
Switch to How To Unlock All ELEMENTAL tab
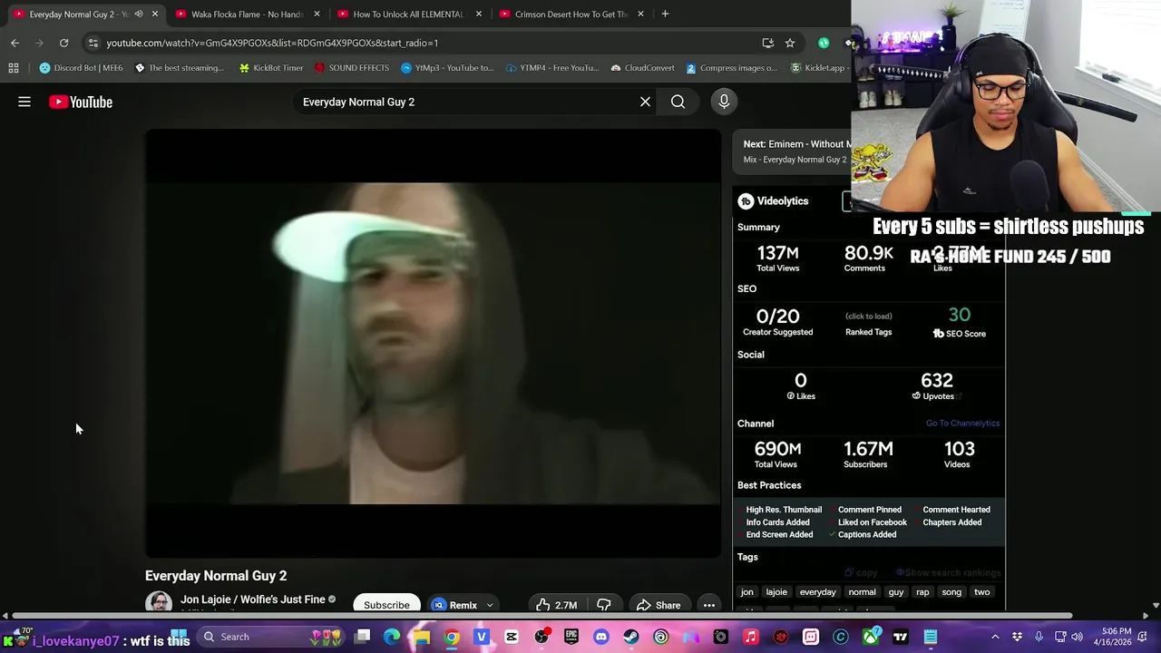[408, 14]
